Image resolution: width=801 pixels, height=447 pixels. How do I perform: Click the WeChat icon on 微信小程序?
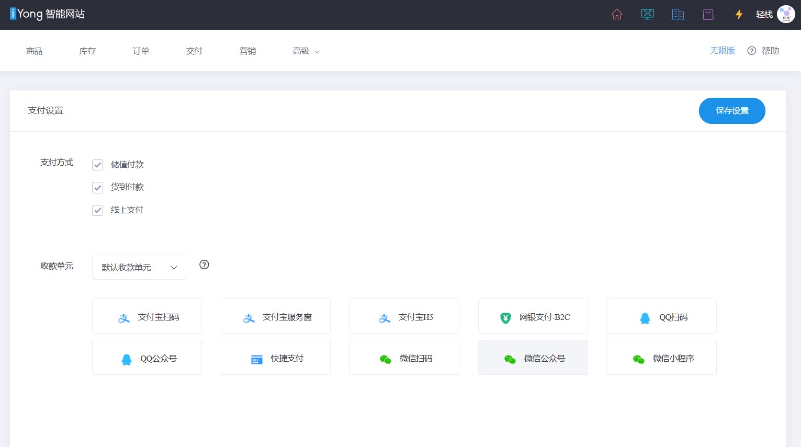point(639,359)
